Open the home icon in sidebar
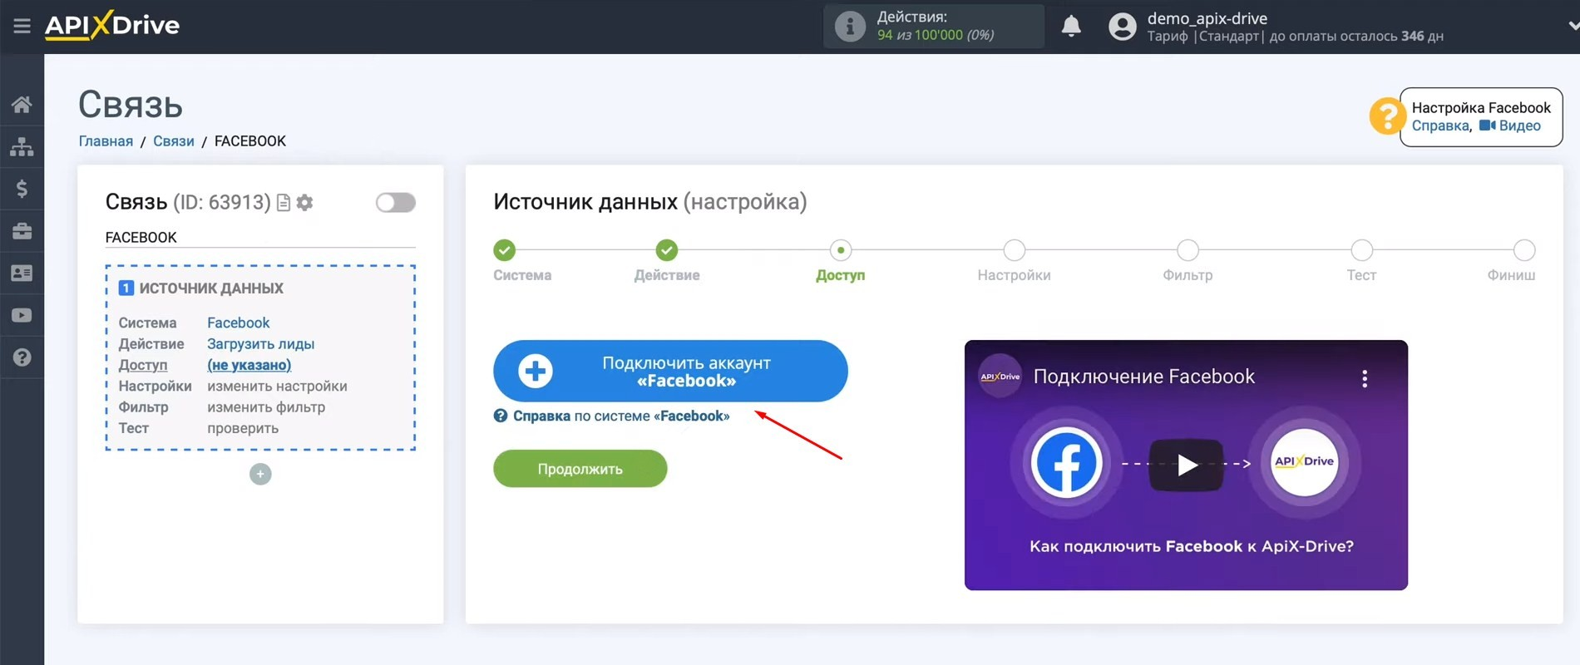The width and height of the screenshot is (1580, 665). [x=22, y=104]
